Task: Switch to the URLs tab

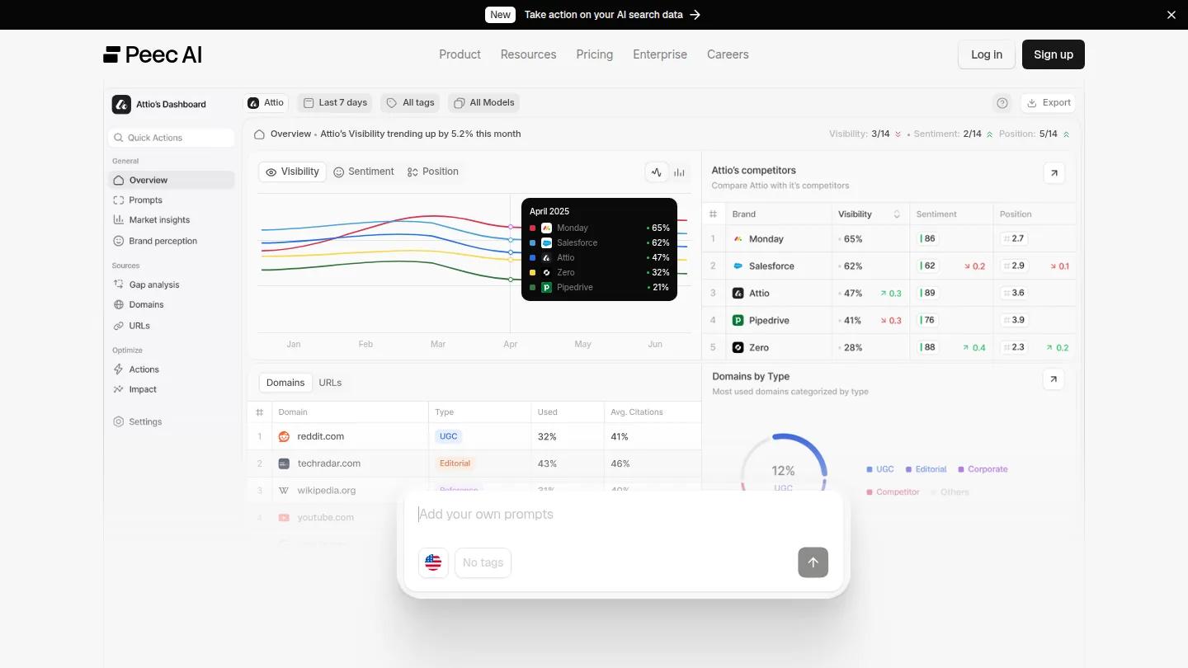Action: click(330, 383)
